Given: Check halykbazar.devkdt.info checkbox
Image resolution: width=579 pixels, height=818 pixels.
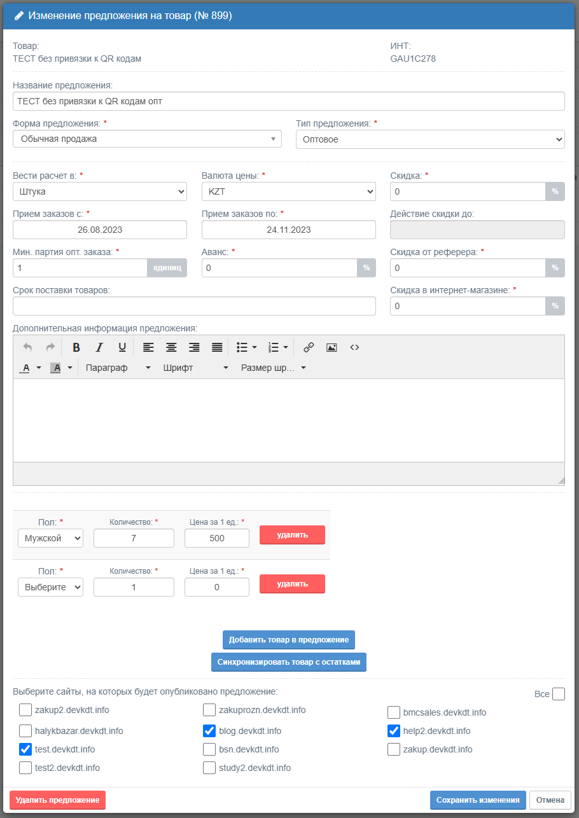Looking at the screenshot, I should click(25, 730).
